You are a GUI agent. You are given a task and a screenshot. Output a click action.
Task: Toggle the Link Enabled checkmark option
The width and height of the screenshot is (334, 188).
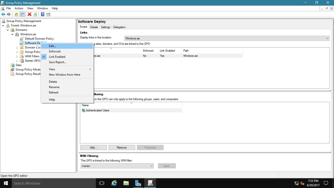[x=57, y=57]
